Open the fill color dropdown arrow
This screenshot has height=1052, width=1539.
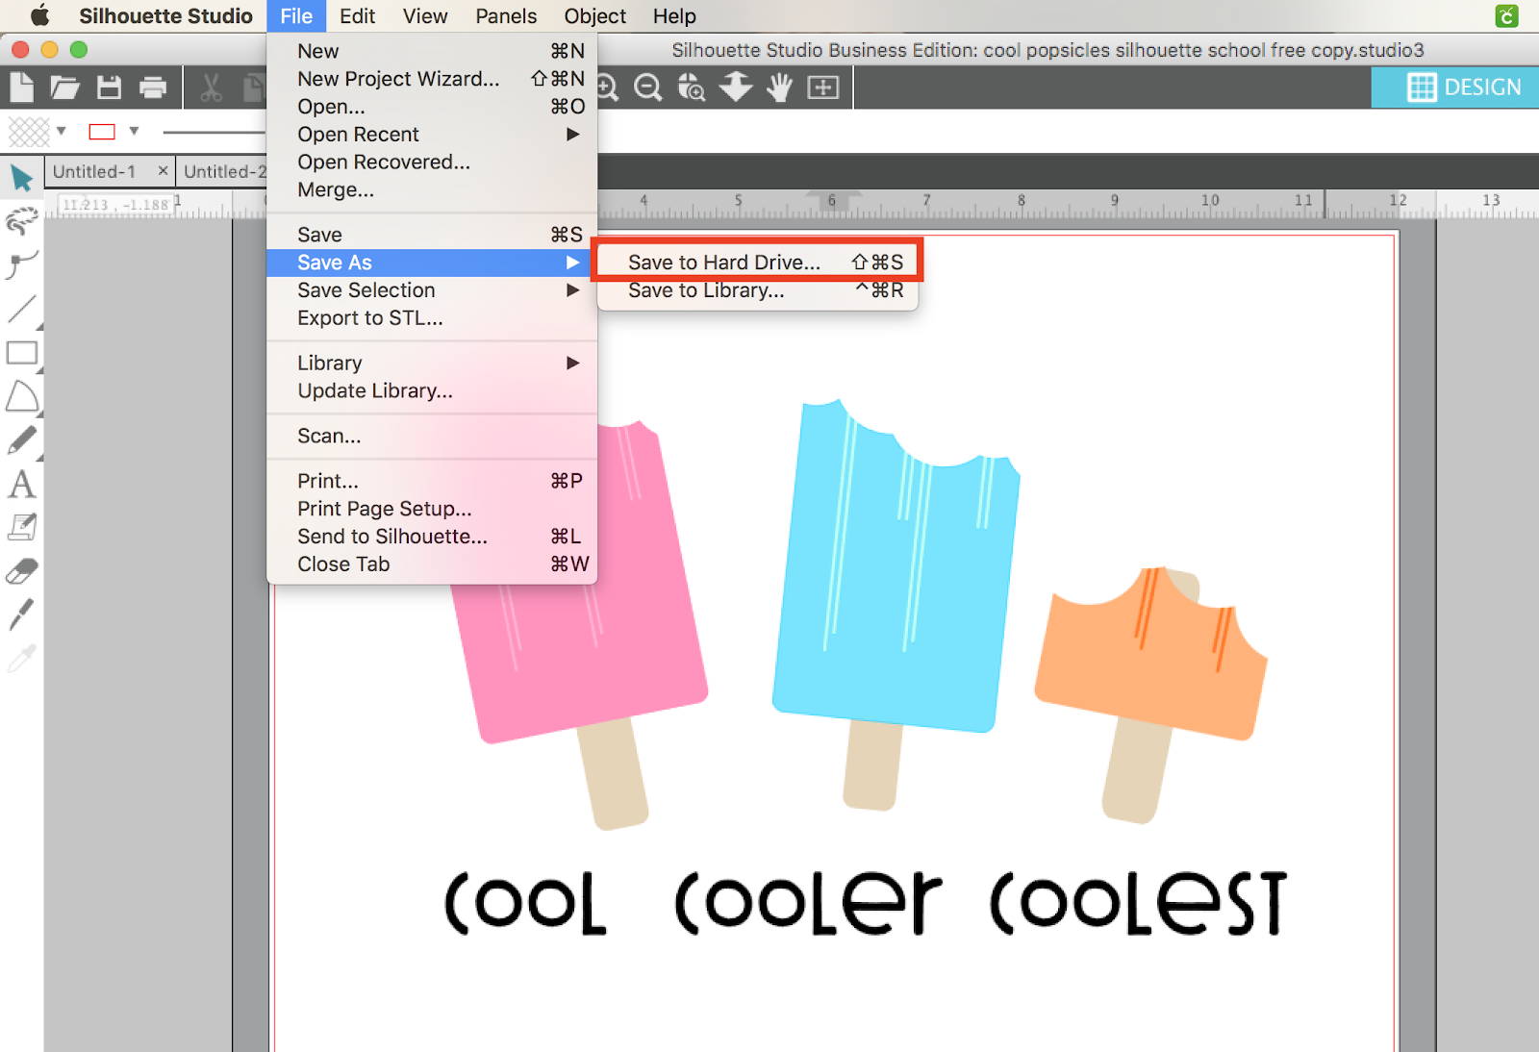coord(62,131)
